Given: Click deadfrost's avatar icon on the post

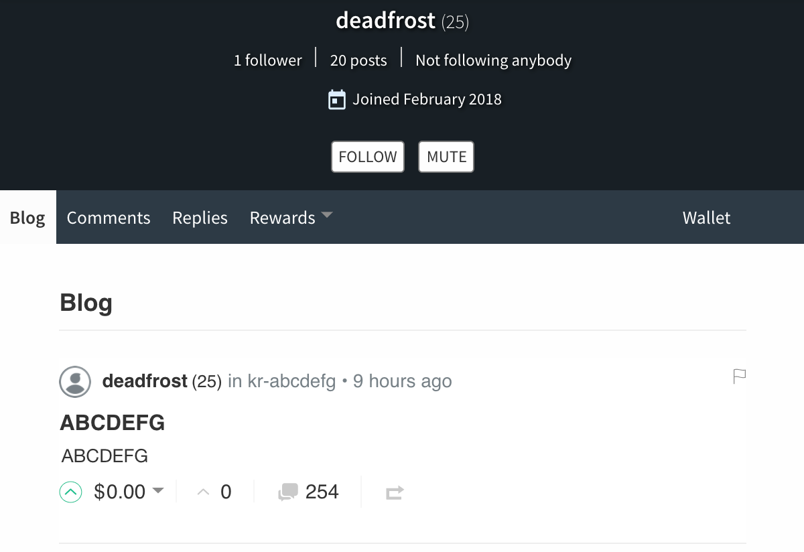Looking at the screenshot, I should pyautogui.click(x=75, y=382).
